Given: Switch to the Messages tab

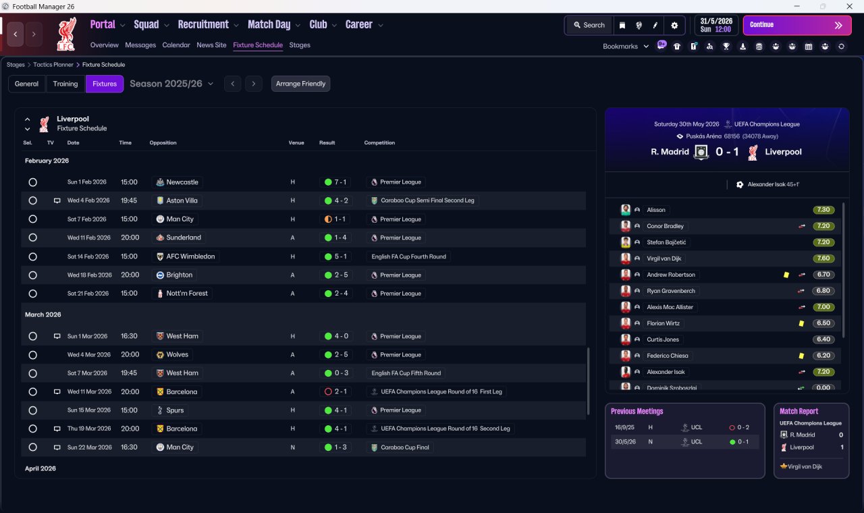Looking at the screenshot, I should (140, 45).
